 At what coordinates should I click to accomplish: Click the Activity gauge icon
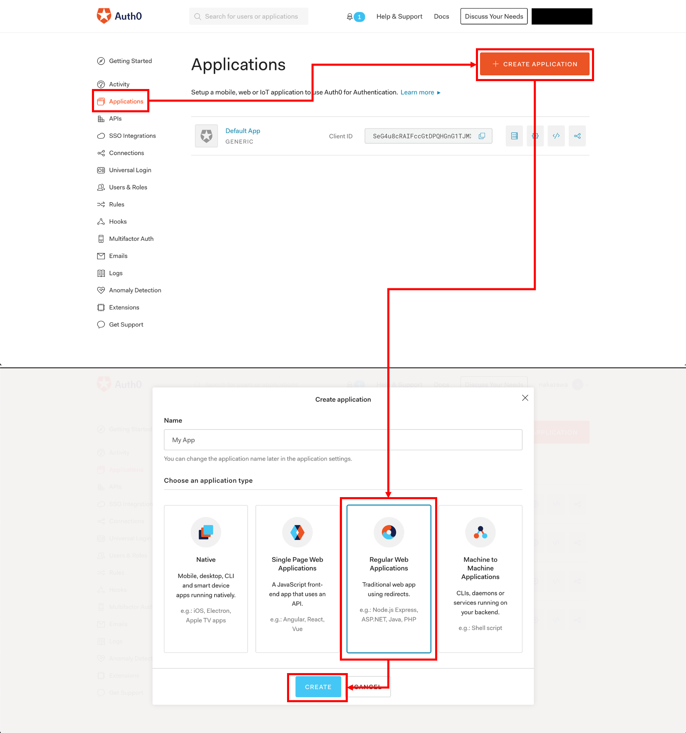(101, 84)
